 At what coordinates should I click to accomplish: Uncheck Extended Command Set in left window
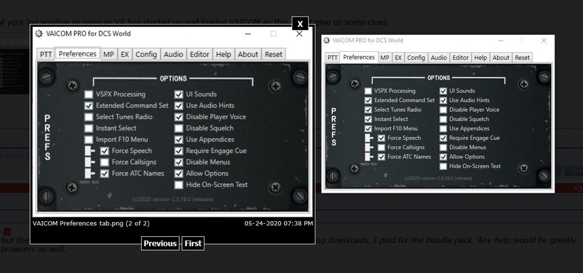tap(89, 105)
